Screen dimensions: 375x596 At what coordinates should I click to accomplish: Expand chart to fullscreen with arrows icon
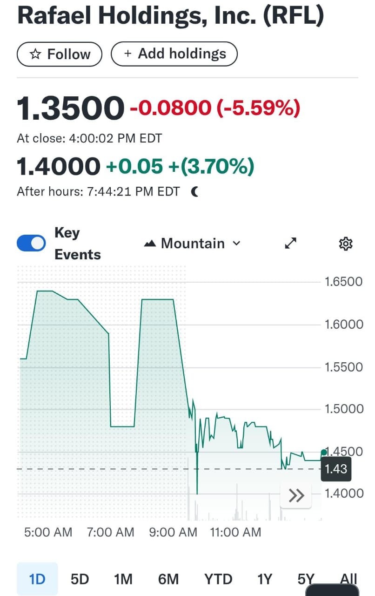pyautogui.click(x=291, y=244)
